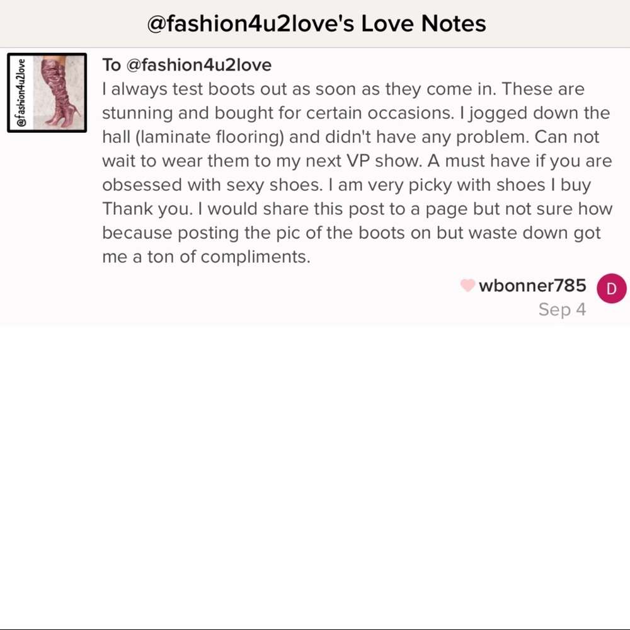Click "Thank you." in the love note

point(147,209)
